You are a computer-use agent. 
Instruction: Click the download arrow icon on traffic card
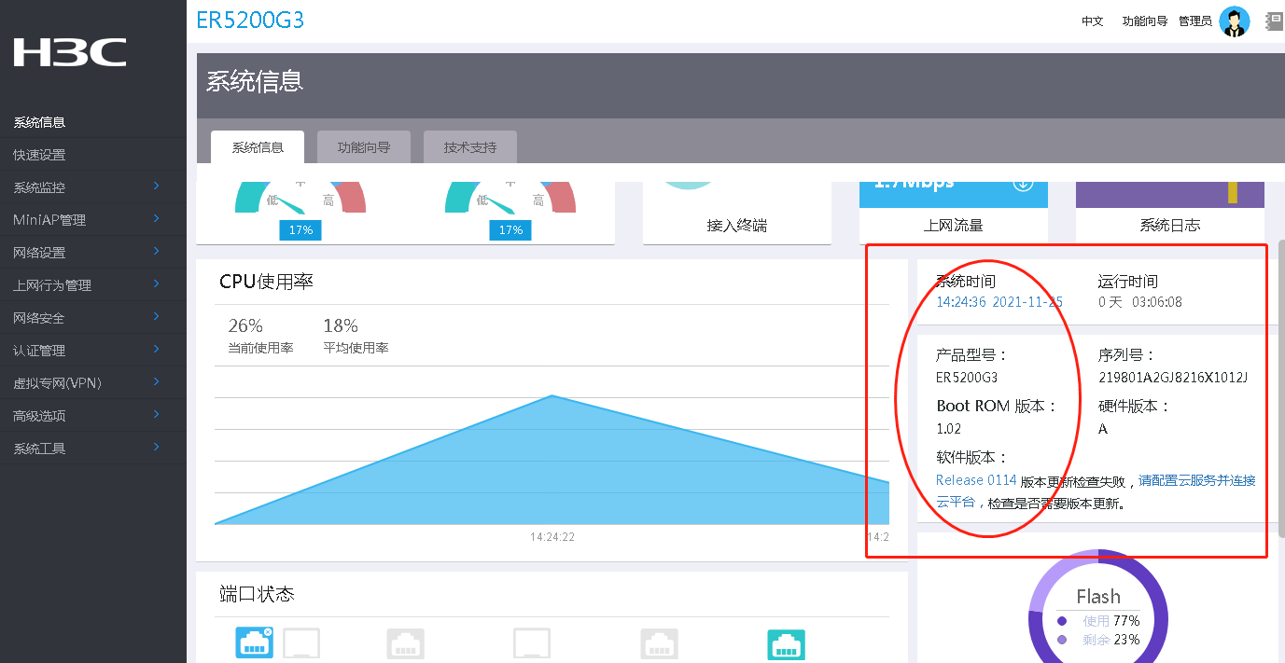1023,183
